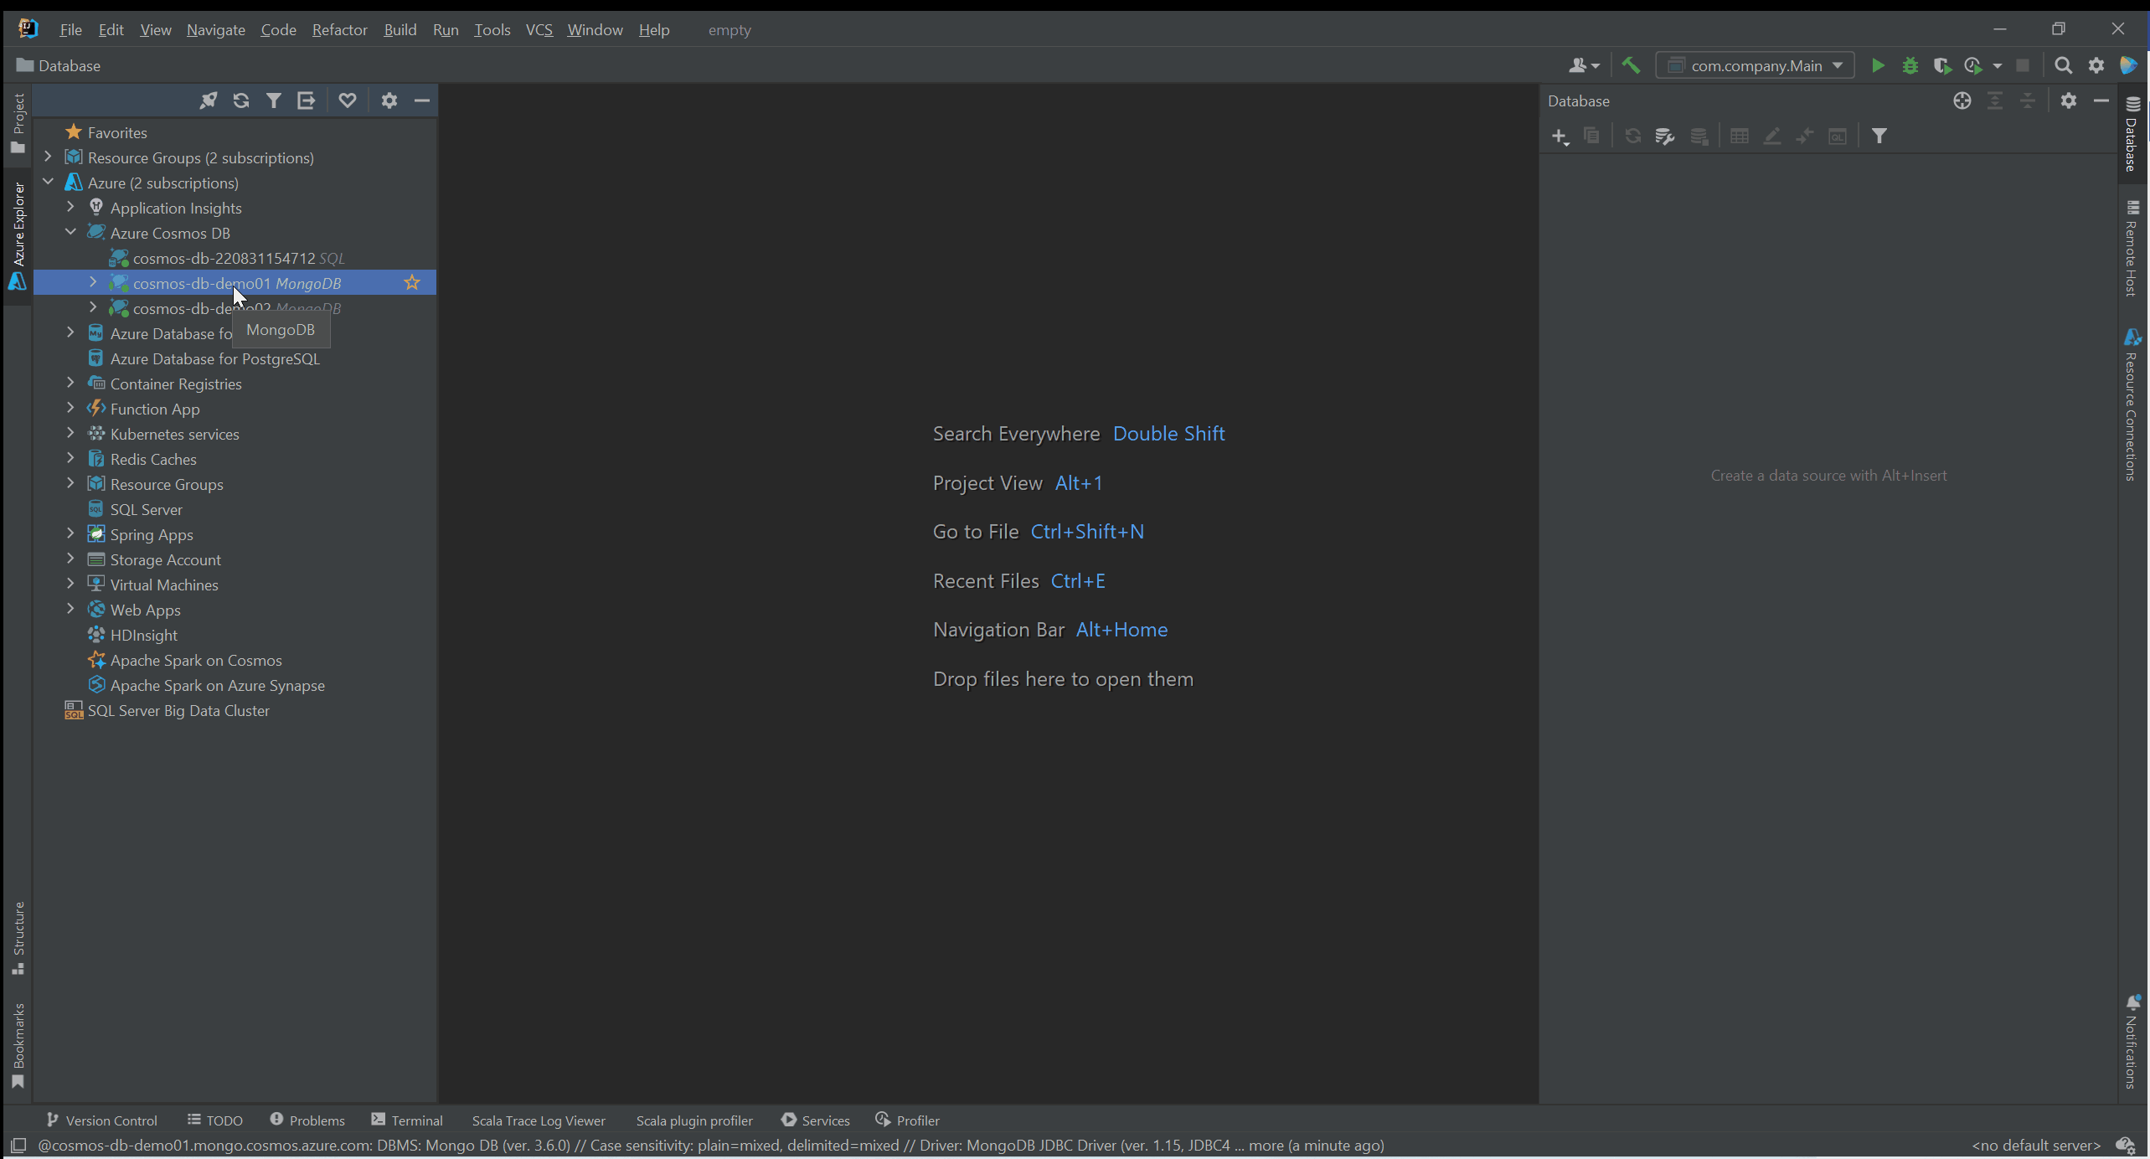This screenshot has width=2150, height=1159.
Task: Click the refresh tree view icon
Action: [x=240, y=100]
